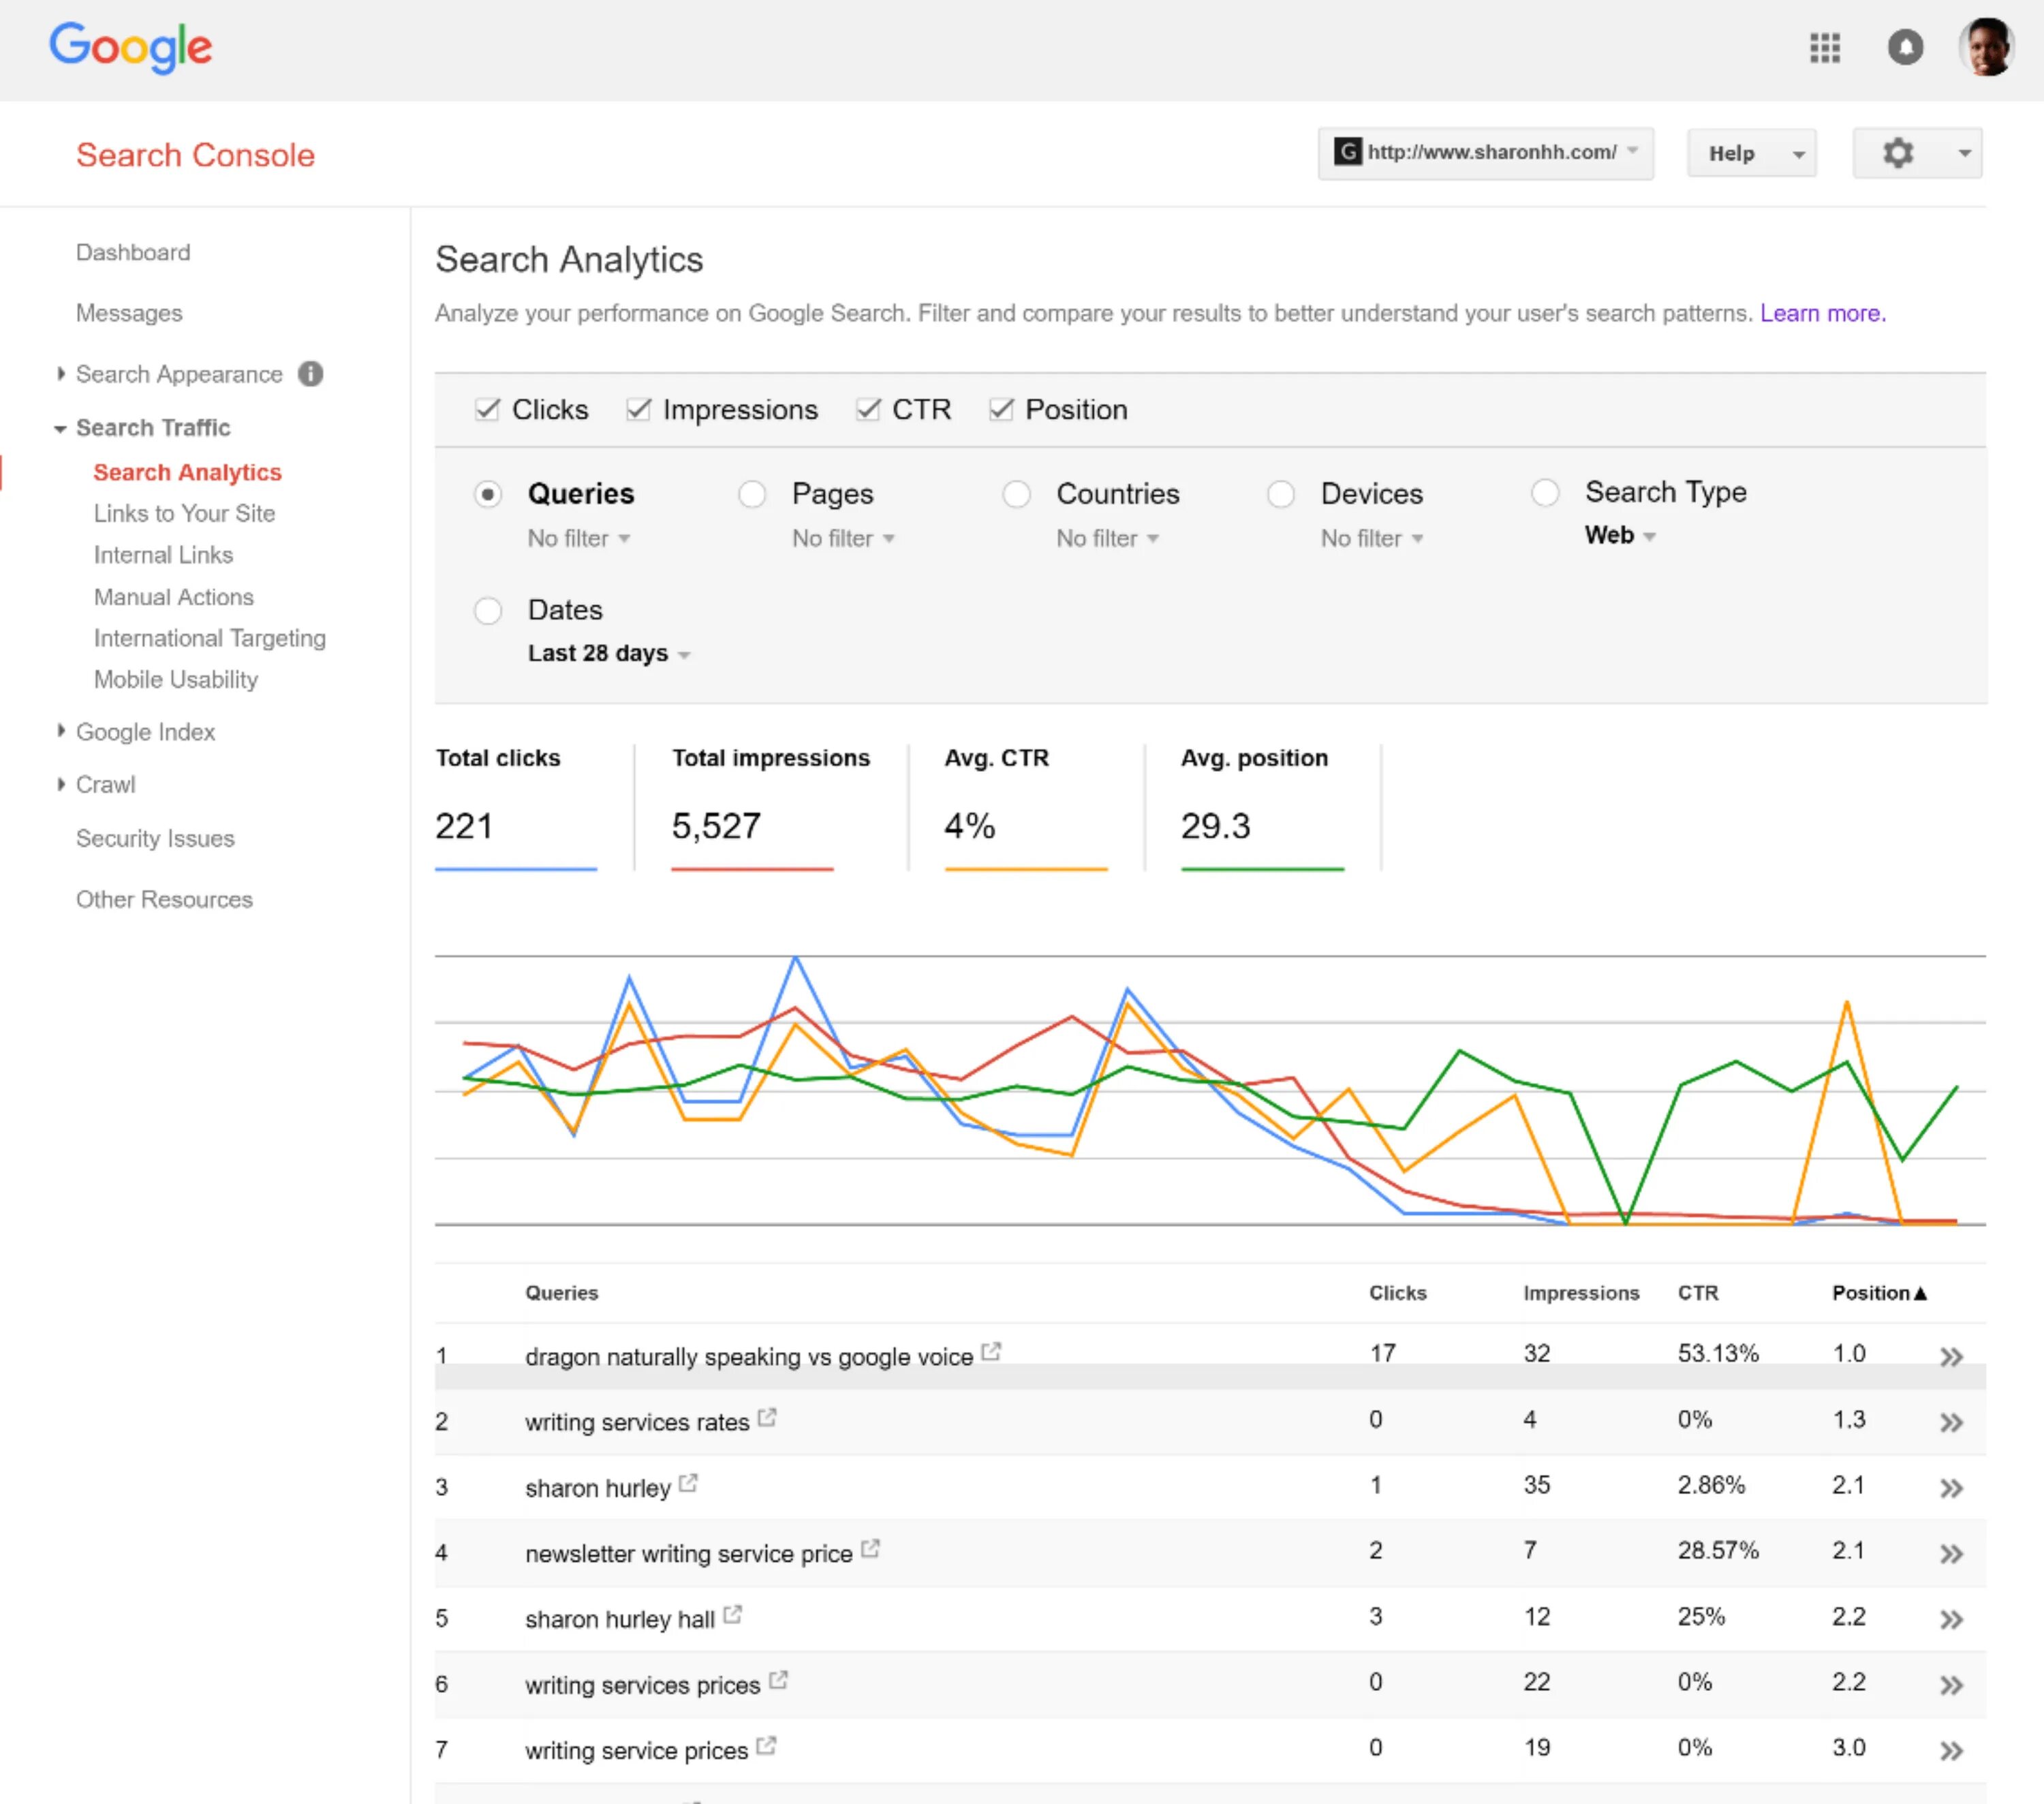This screenshot has height=1804, width=2044.
Task: Uncheck the Impressions checkbox
Action: tap(638, 409)
